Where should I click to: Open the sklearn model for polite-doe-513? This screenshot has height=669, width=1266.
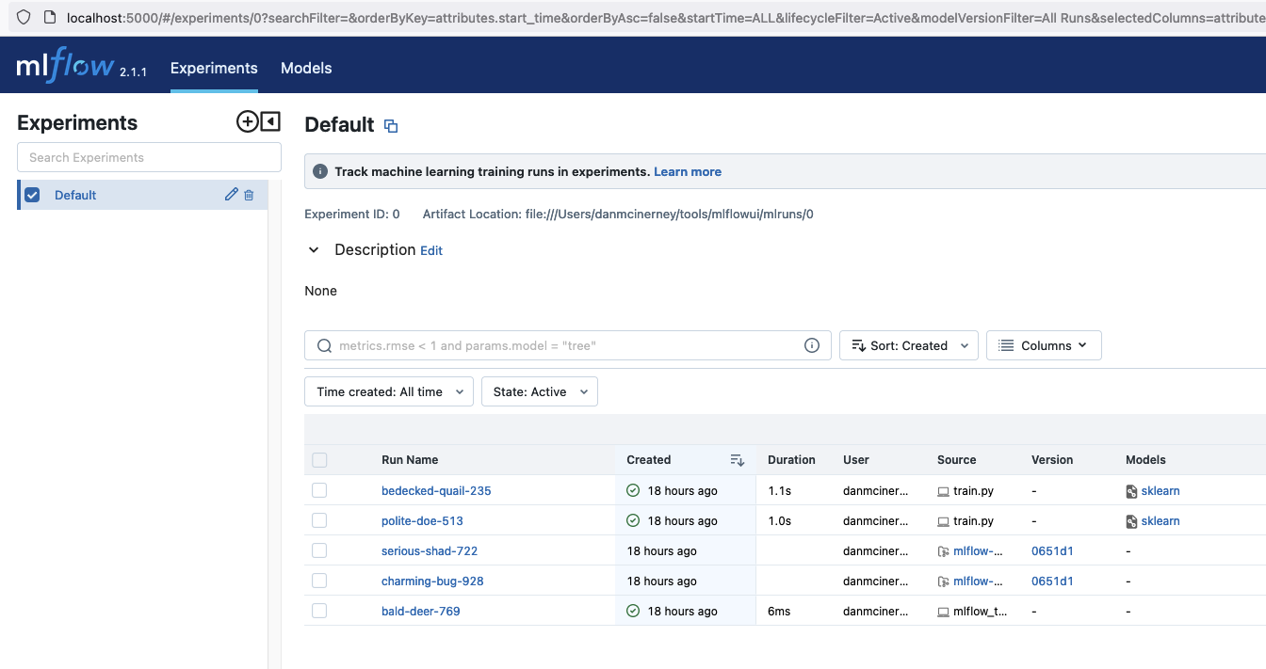(1160, 520)
